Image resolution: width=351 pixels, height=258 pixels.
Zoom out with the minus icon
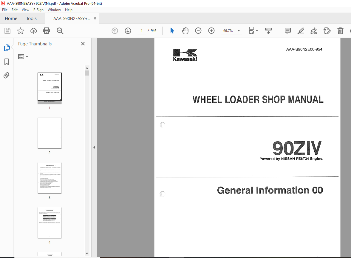[198, 31]
